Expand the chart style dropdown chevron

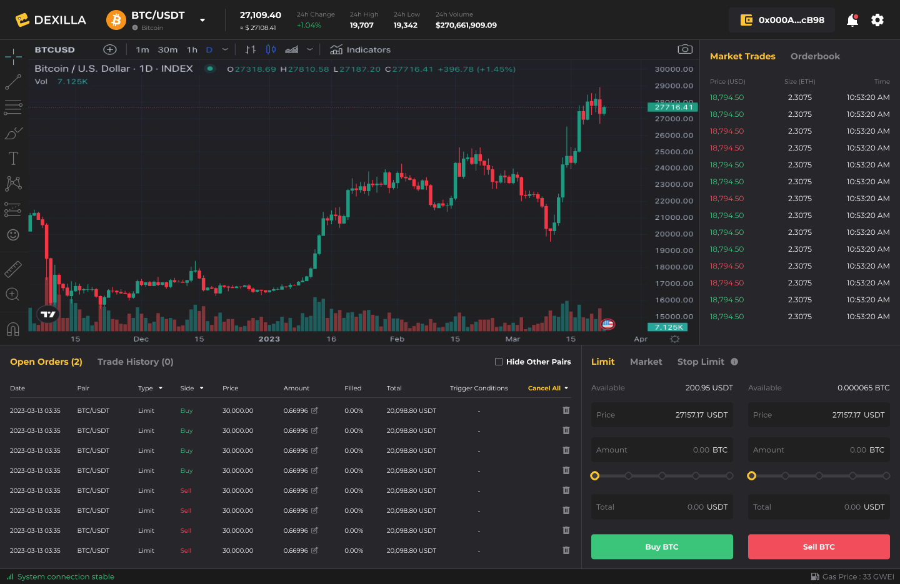point(309,49)
